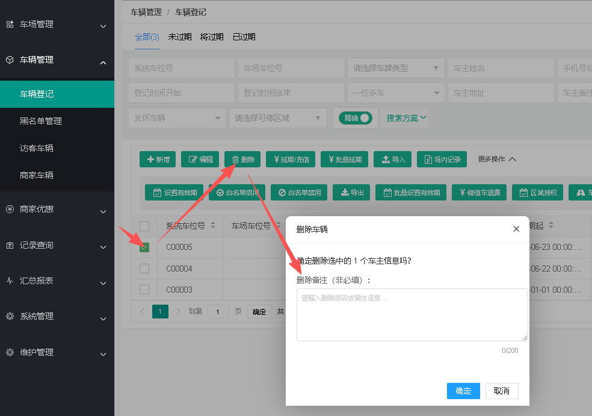Screen dimensions: 592x416
Task: Click the 编辑 edit pencil icon
Action: (x=200, y=159)
